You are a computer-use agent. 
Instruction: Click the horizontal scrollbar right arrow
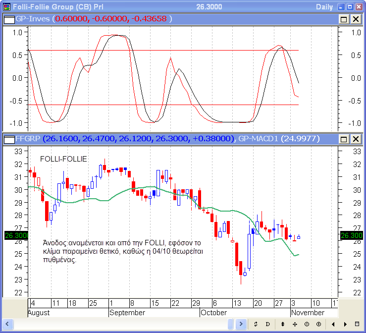pos(241,324)
